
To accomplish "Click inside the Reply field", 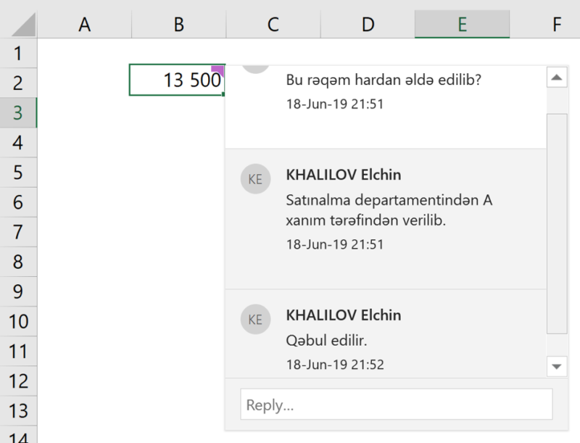I will [x=395, y=404].
